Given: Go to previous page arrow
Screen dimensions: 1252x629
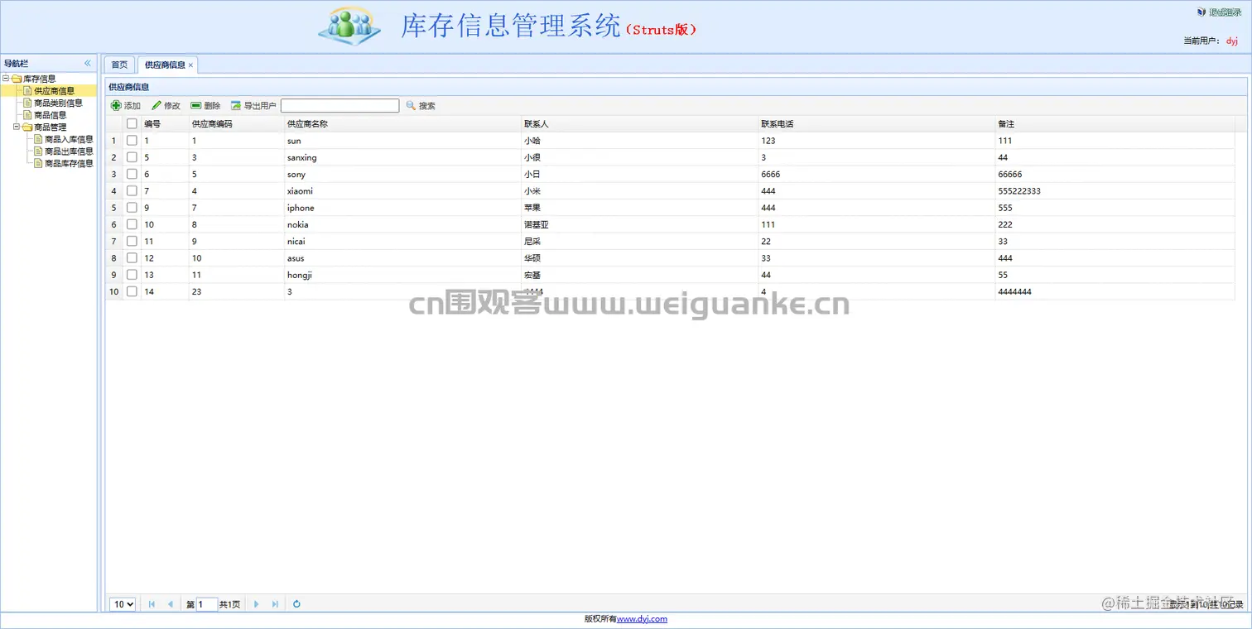Looking at the screenshot, I should click(x=171, y=604).
